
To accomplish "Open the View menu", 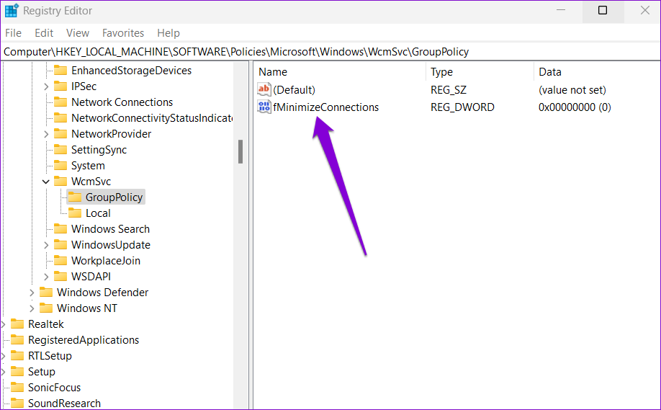I will [78, 33].
